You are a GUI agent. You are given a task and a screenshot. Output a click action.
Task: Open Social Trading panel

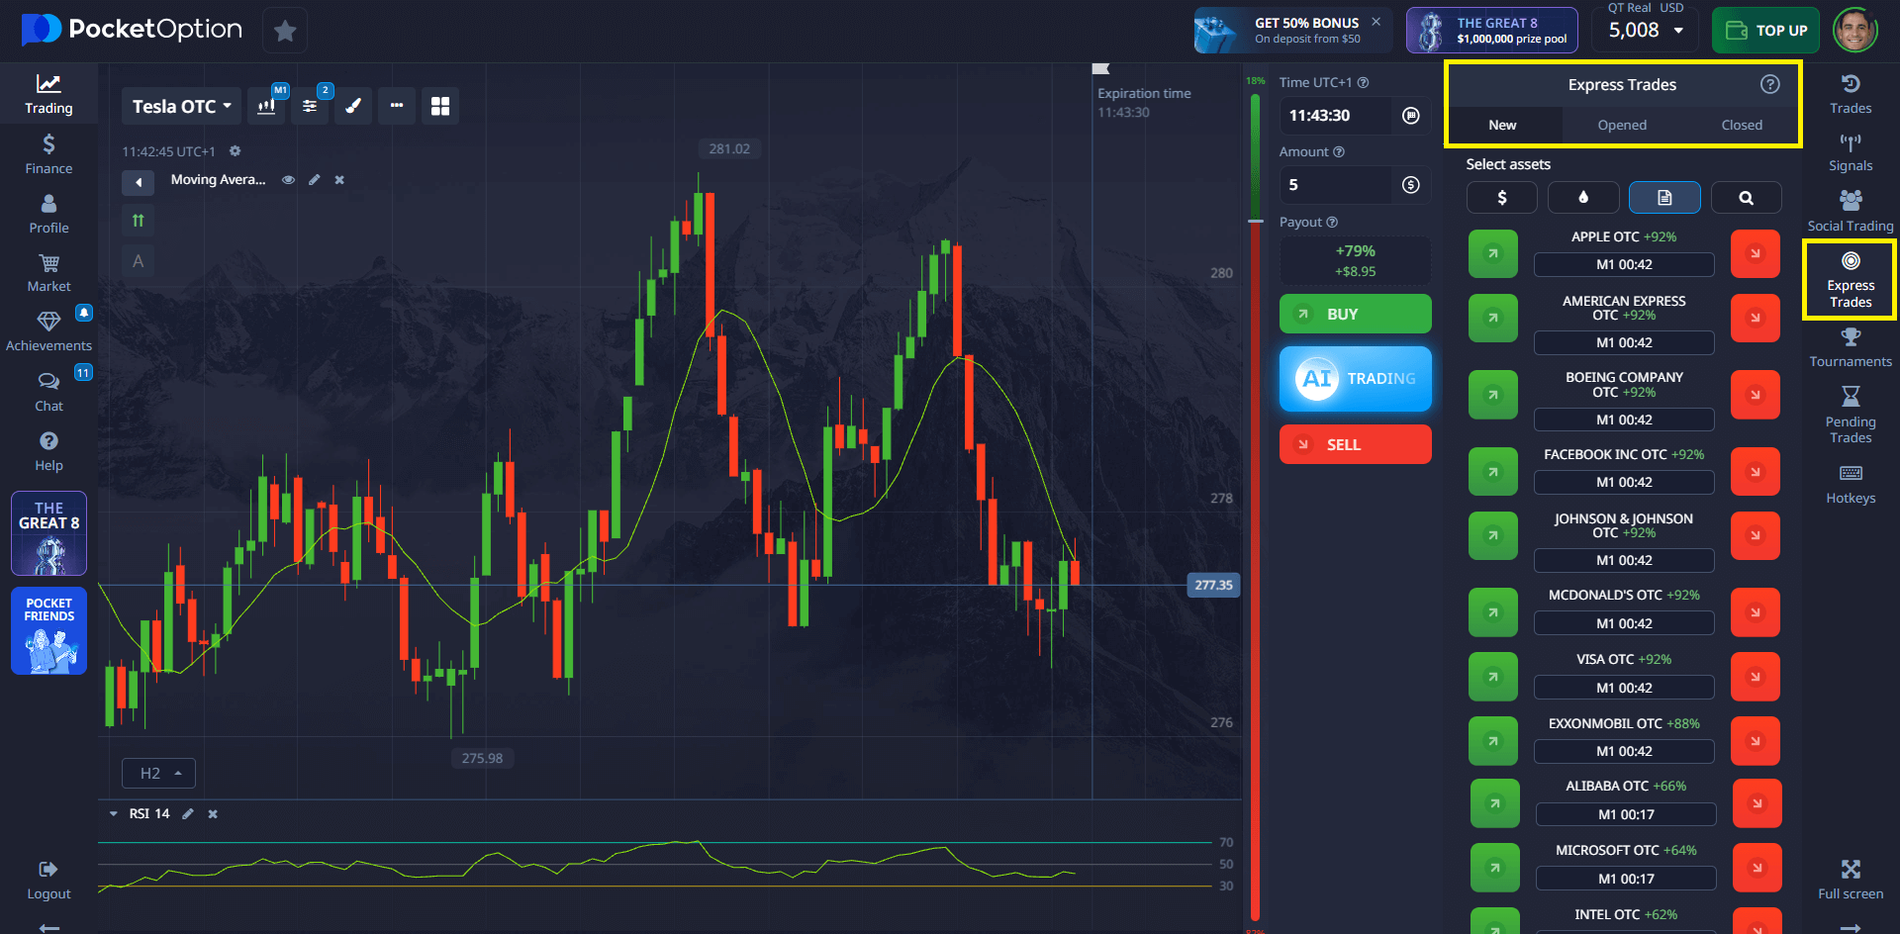(x=1850, y=212)
